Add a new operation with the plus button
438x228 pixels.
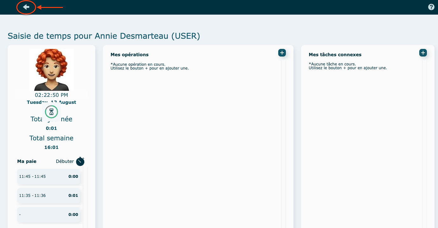tap(282, 53)
